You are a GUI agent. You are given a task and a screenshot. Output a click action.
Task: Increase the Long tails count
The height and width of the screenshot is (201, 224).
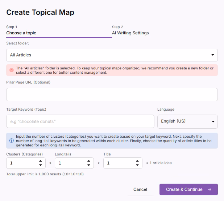pos(88,161)
